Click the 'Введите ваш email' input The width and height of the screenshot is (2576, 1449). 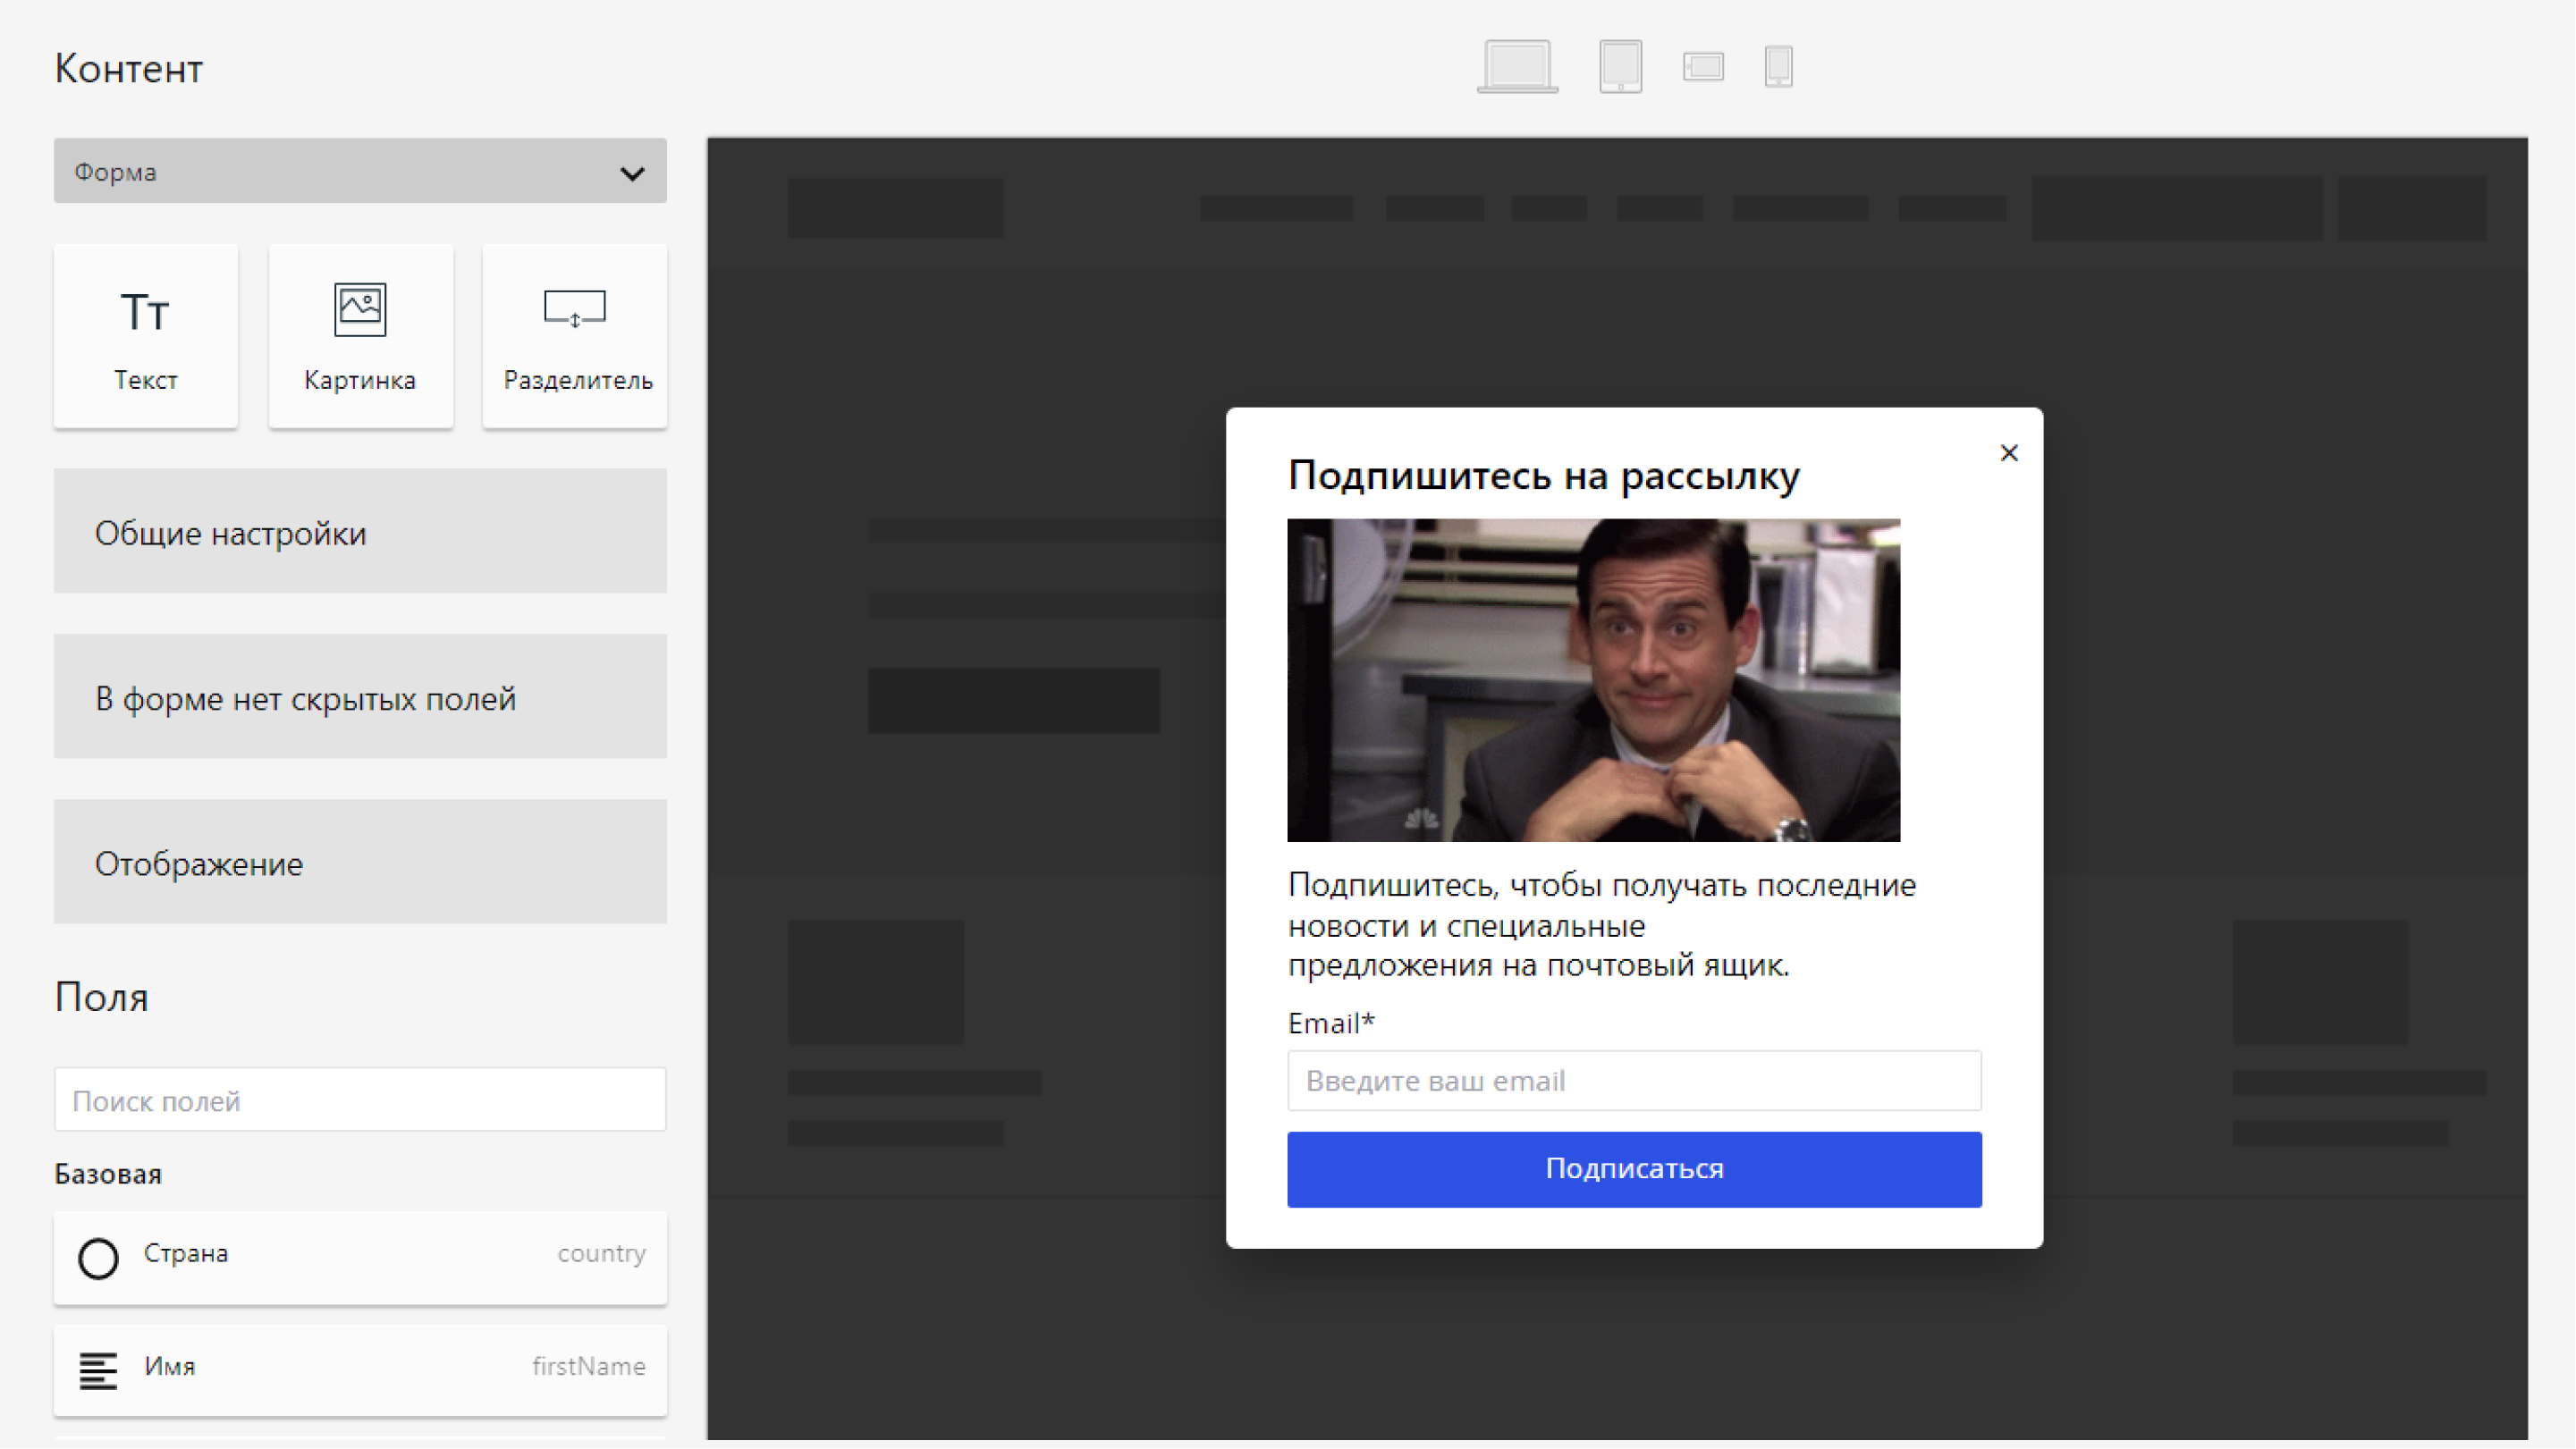[x=1634, y=1081]
